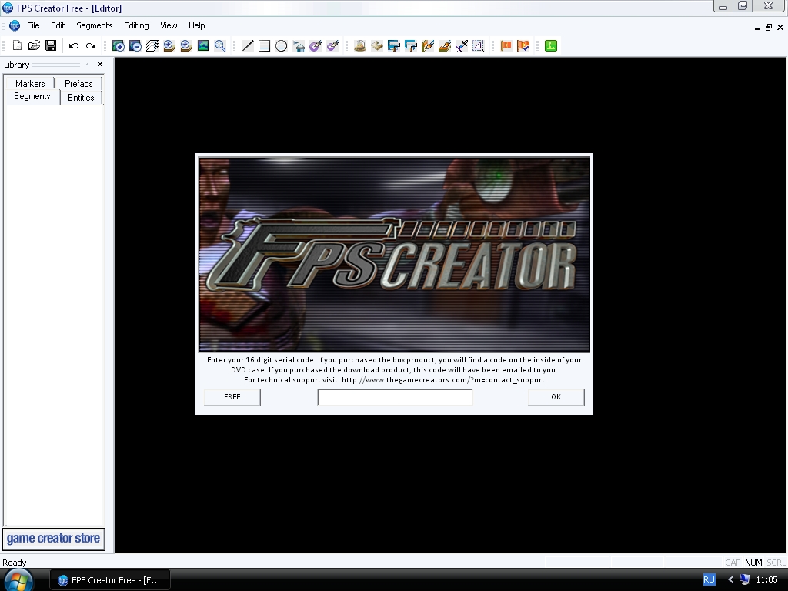This screenshot has height=591, width=788.
Task: Click the spray can toolbar icon
Action: coord(299,45)
